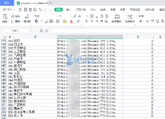The height and width of the screenshot is (119, 165).
Task: Toggle Align Left horizontal alignment
Action: pyautogui.click(x=87, y=21)
